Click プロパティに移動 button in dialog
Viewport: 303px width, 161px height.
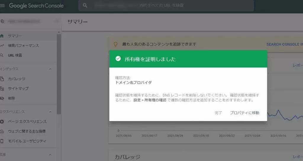pos(244,113)
